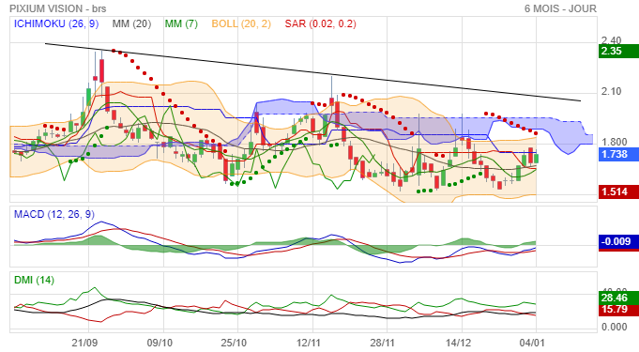Click the DMI (14) panel label
This screenshot has height=352, width=639.
point(34,281)
